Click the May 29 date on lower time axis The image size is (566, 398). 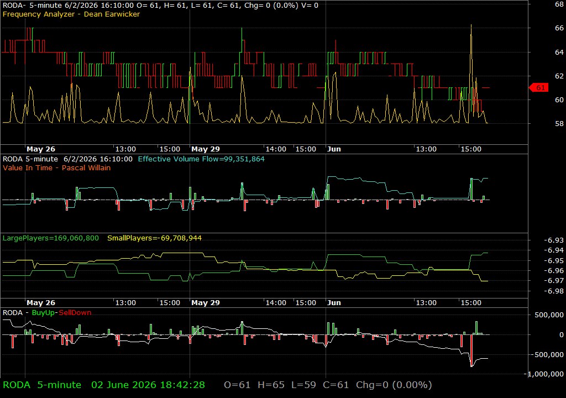click(x=206, y=303)
